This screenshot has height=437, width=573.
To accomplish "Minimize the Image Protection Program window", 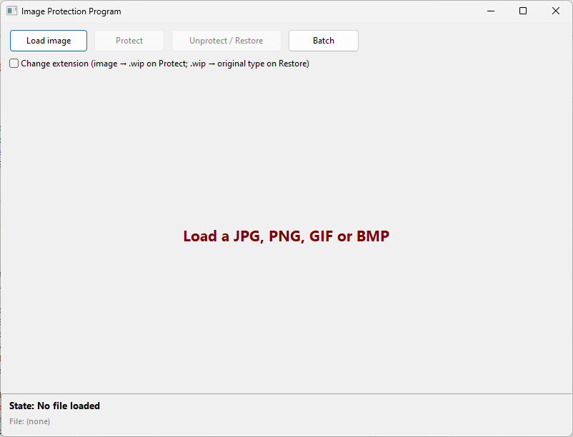I will (491, 11).
